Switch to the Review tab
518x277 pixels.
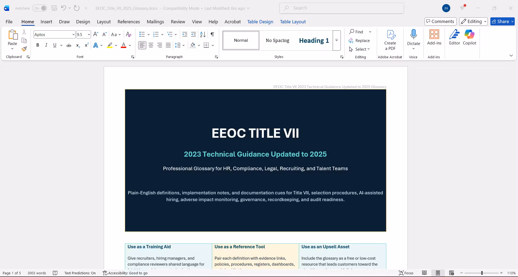178,22
